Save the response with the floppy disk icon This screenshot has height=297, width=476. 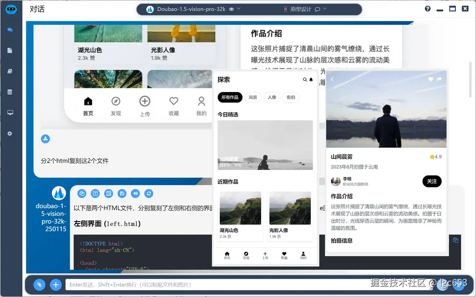point(122,193)
